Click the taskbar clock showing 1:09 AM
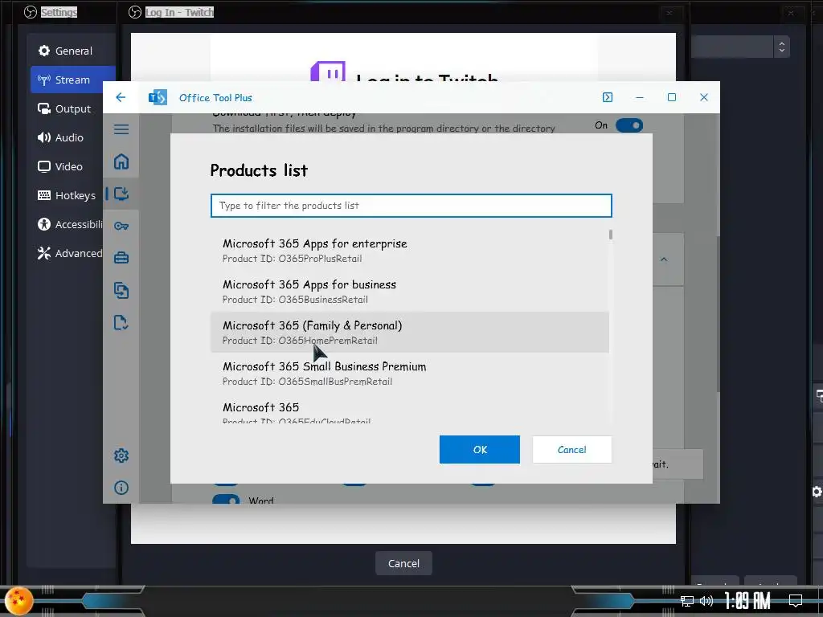The height and width of the screenshot is (617, 823). click(747, 601)
